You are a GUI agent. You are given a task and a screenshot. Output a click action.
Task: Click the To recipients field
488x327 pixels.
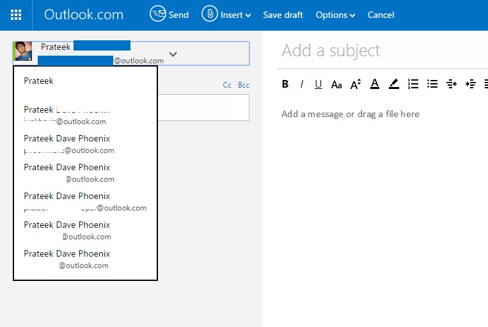pos(203,108)
